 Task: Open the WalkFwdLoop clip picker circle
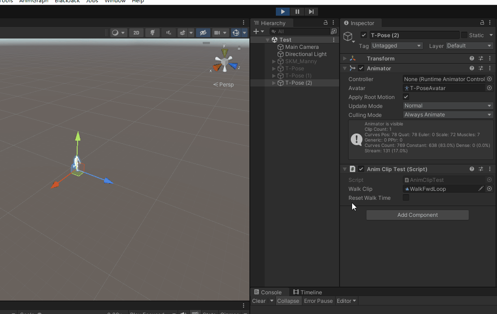pyautogui.click(x=489, y=189)
